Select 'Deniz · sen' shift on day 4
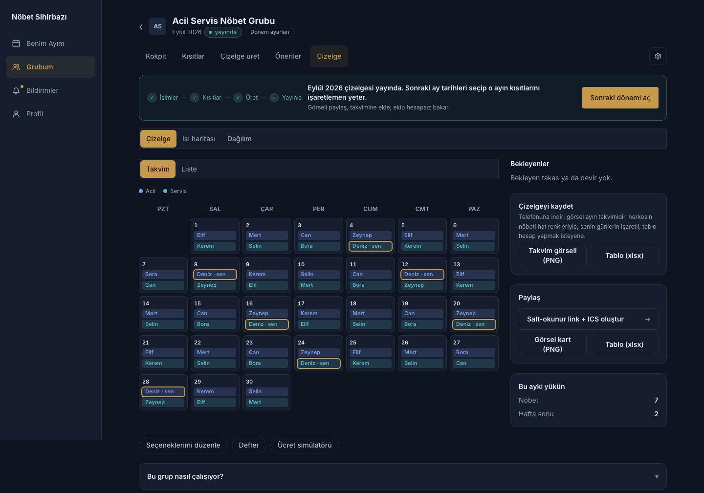 [371, 246]
